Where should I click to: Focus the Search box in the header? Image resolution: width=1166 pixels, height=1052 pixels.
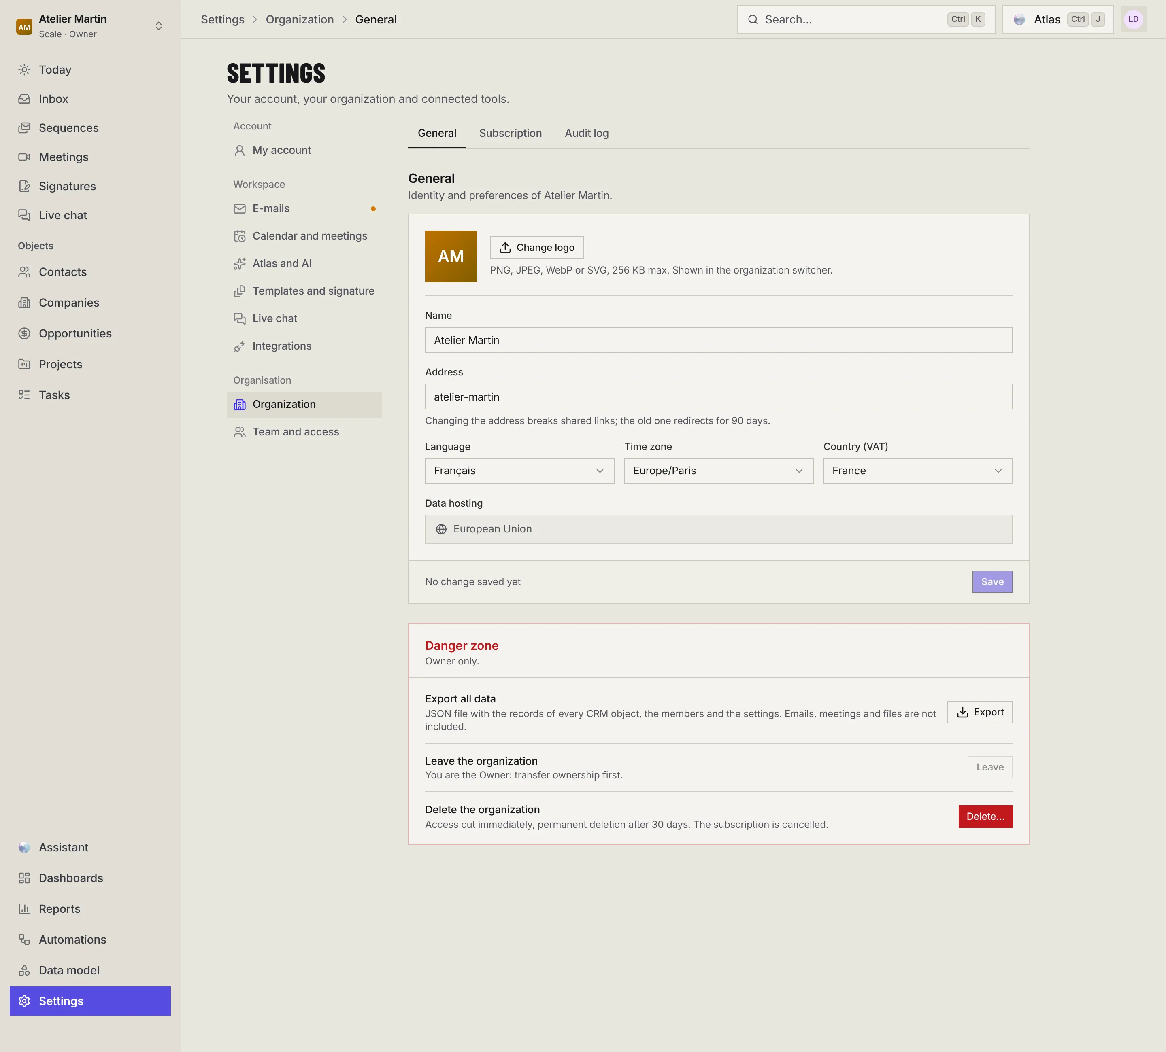[x=866, y=20]
